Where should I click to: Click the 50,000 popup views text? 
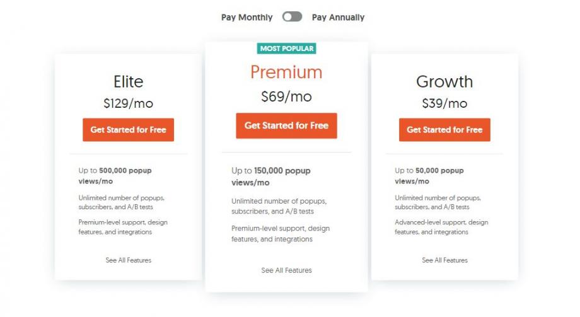click(x=429, y=176)
